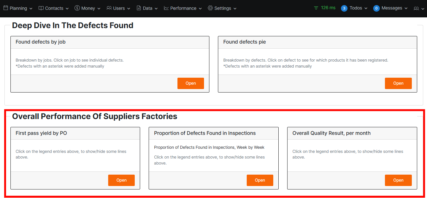427x198 pixels.
Task: Open the Found defects pie report
Action: (398, 83)
